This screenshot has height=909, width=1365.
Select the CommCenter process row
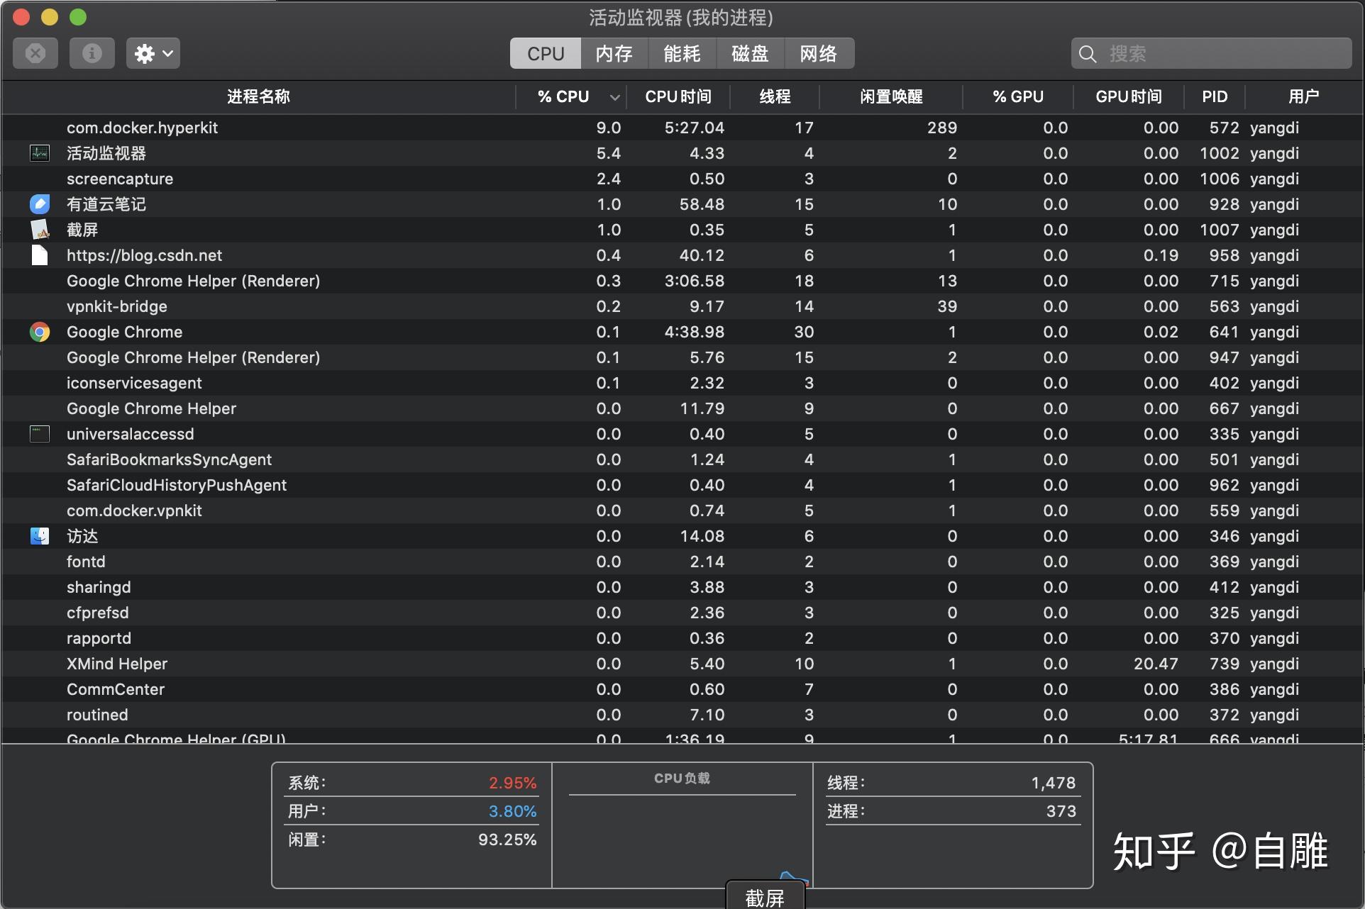tap(682, 689)
